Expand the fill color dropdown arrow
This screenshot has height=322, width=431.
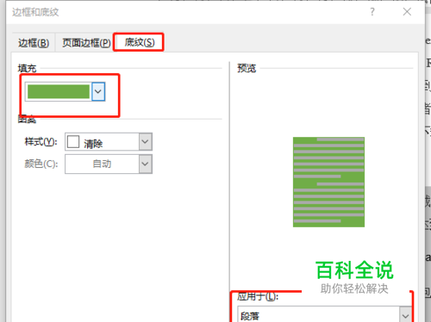(x=98, y=91)
